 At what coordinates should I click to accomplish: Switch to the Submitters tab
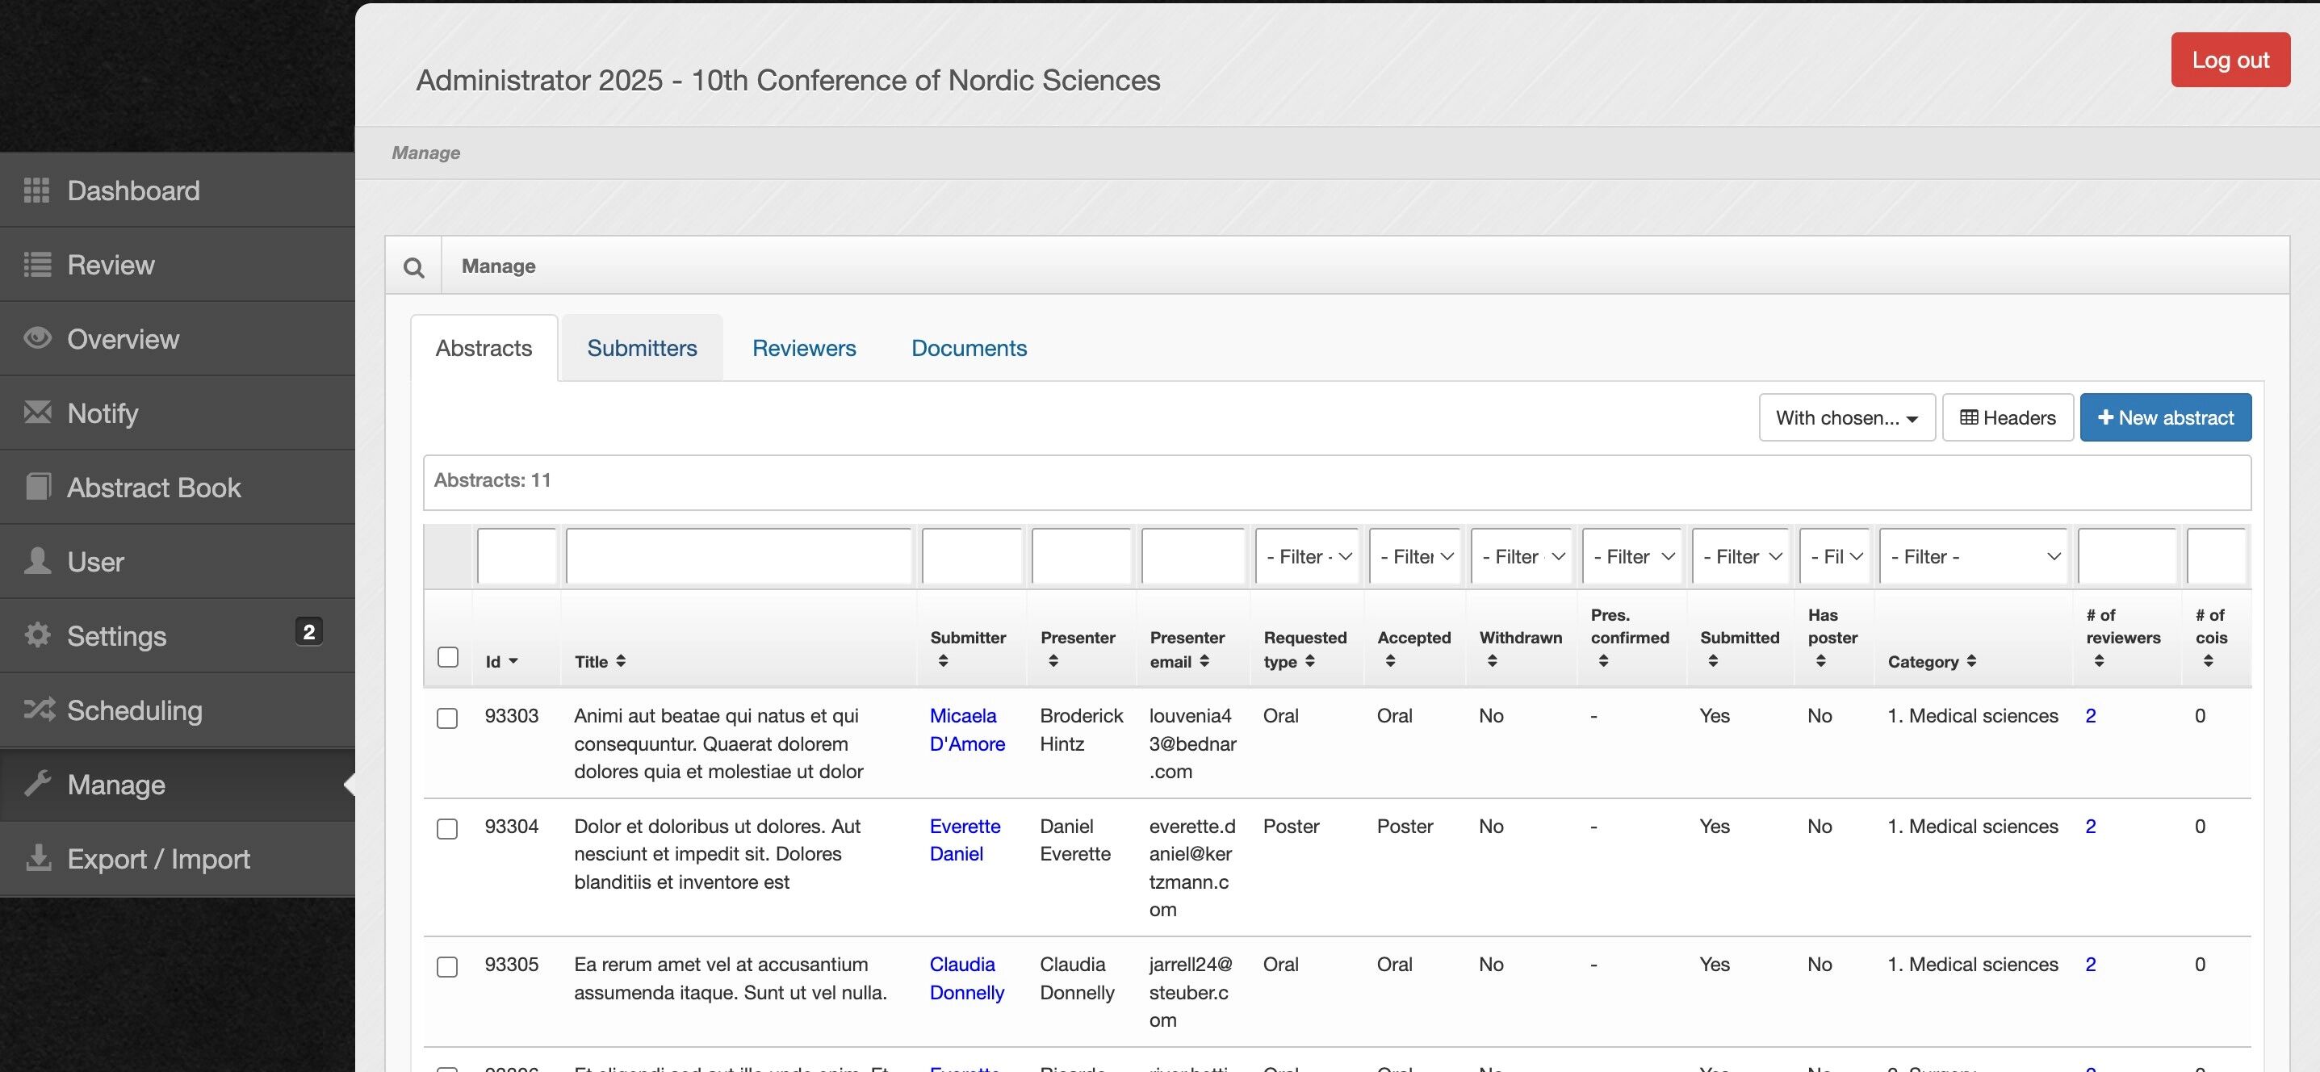pos(641,349)
